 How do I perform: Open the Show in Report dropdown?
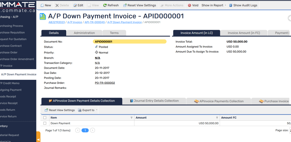(x=214, y=5)
